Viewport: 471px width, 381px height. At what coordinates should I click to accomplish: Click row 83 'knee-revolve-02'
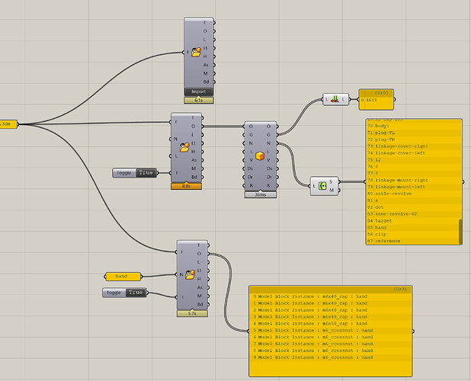(412, 214)
